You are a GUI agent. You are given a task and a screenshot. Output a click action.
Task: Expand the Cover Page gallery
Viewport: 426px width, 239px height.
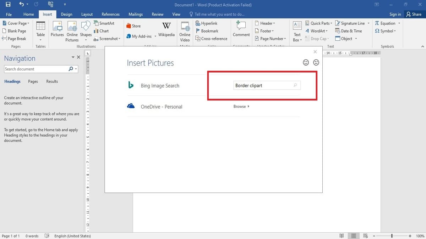pyautogui.click(x=16, y=23)
